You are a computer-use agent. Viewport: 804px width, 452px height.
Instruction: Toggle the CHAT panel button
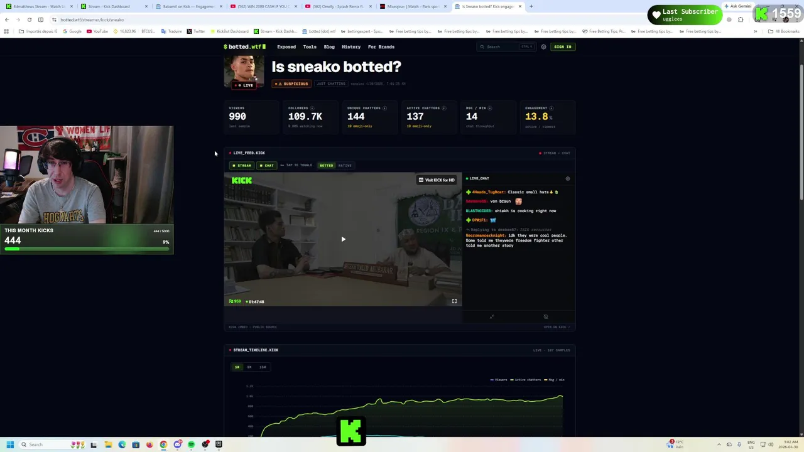click(267, 166)
